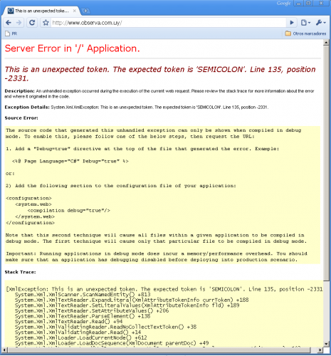Reload the page with the refresh icon
Image resolution: width=331 pixels, height=356 pixels.
[x=32, y=23]
